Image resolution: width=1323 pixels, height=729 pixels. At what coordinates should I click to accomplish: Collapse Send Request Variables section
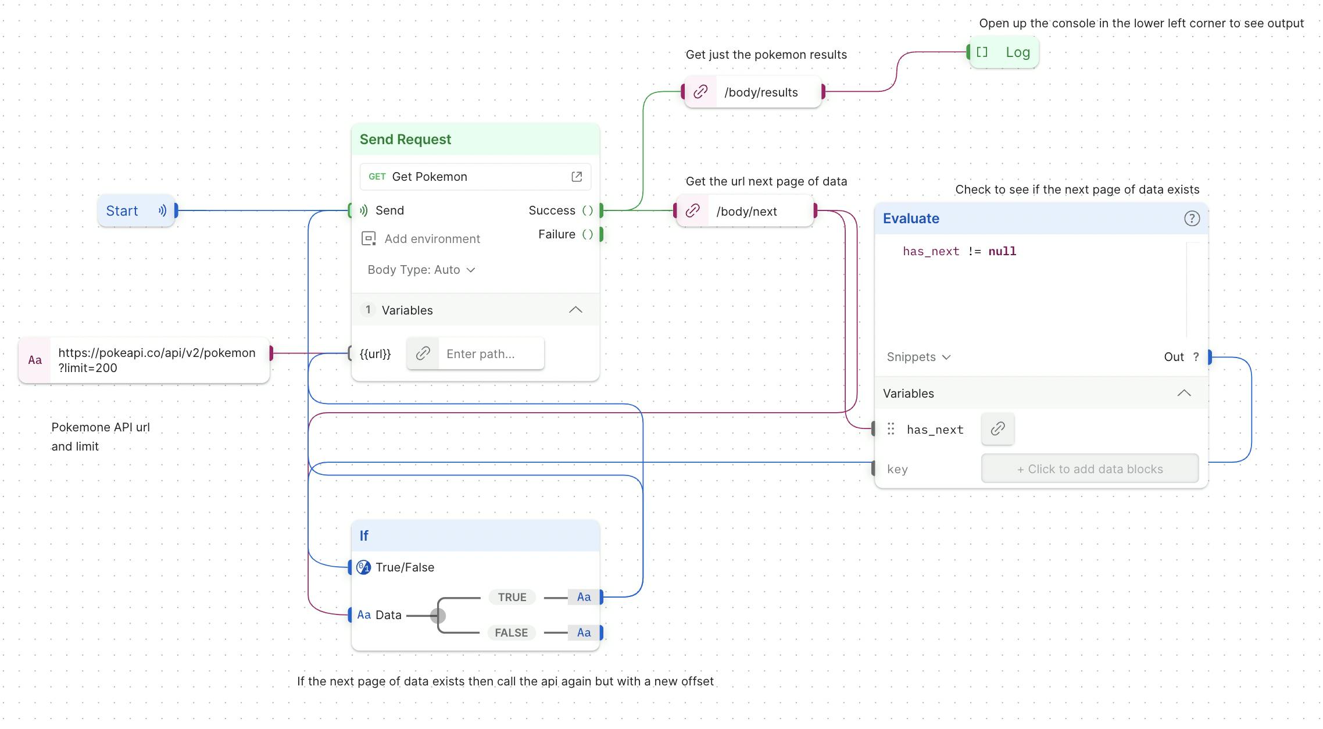pos(575,310)
